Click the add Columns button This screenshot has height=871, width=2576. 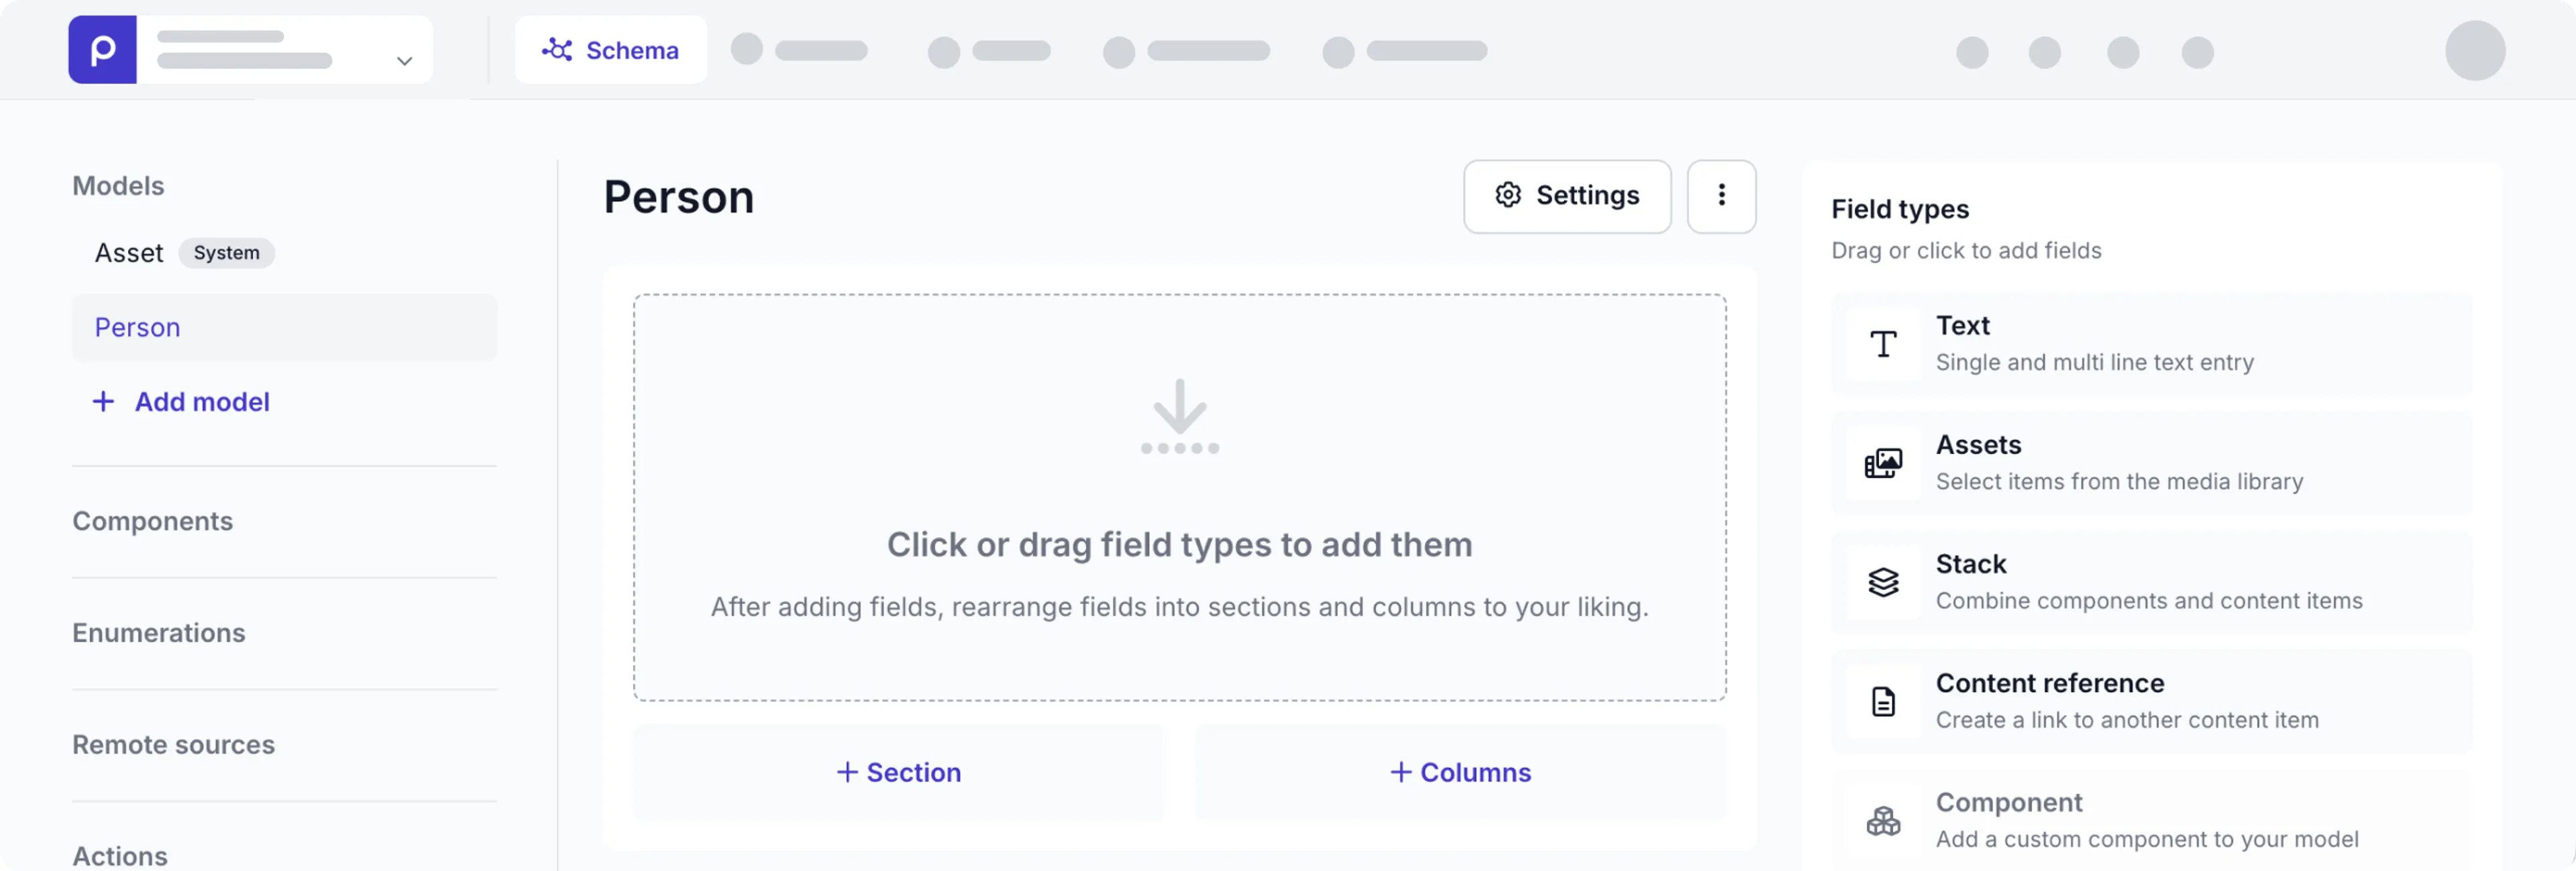pyautogui.click(x=1460, y=772)
